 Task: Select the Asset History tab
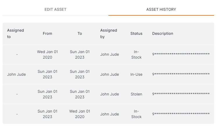(x=161, y=9)
